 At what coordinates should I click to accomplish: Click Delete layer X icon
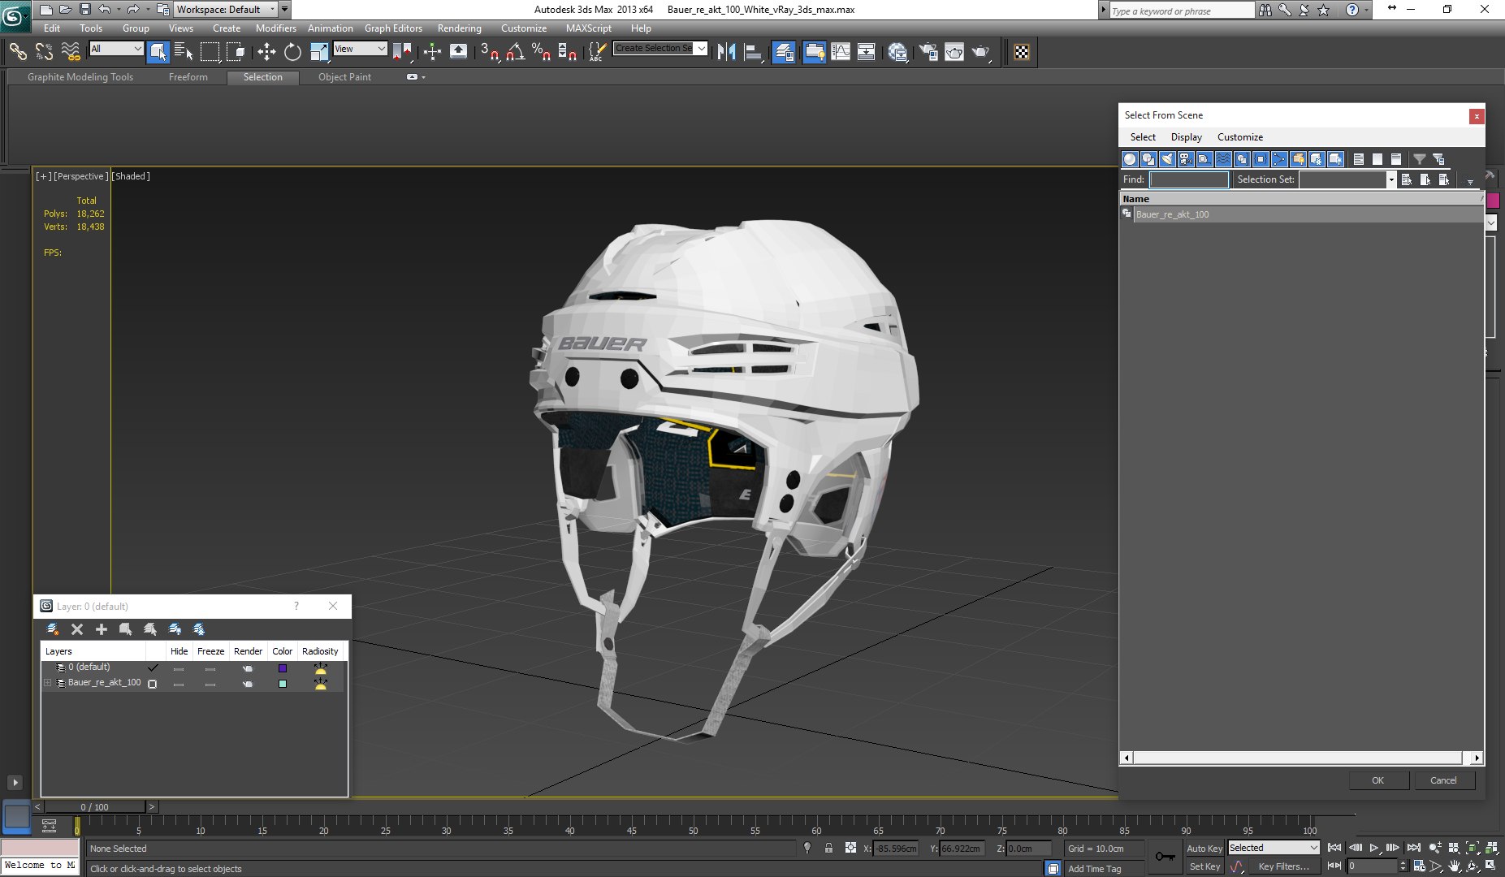[x=77, y=629]
